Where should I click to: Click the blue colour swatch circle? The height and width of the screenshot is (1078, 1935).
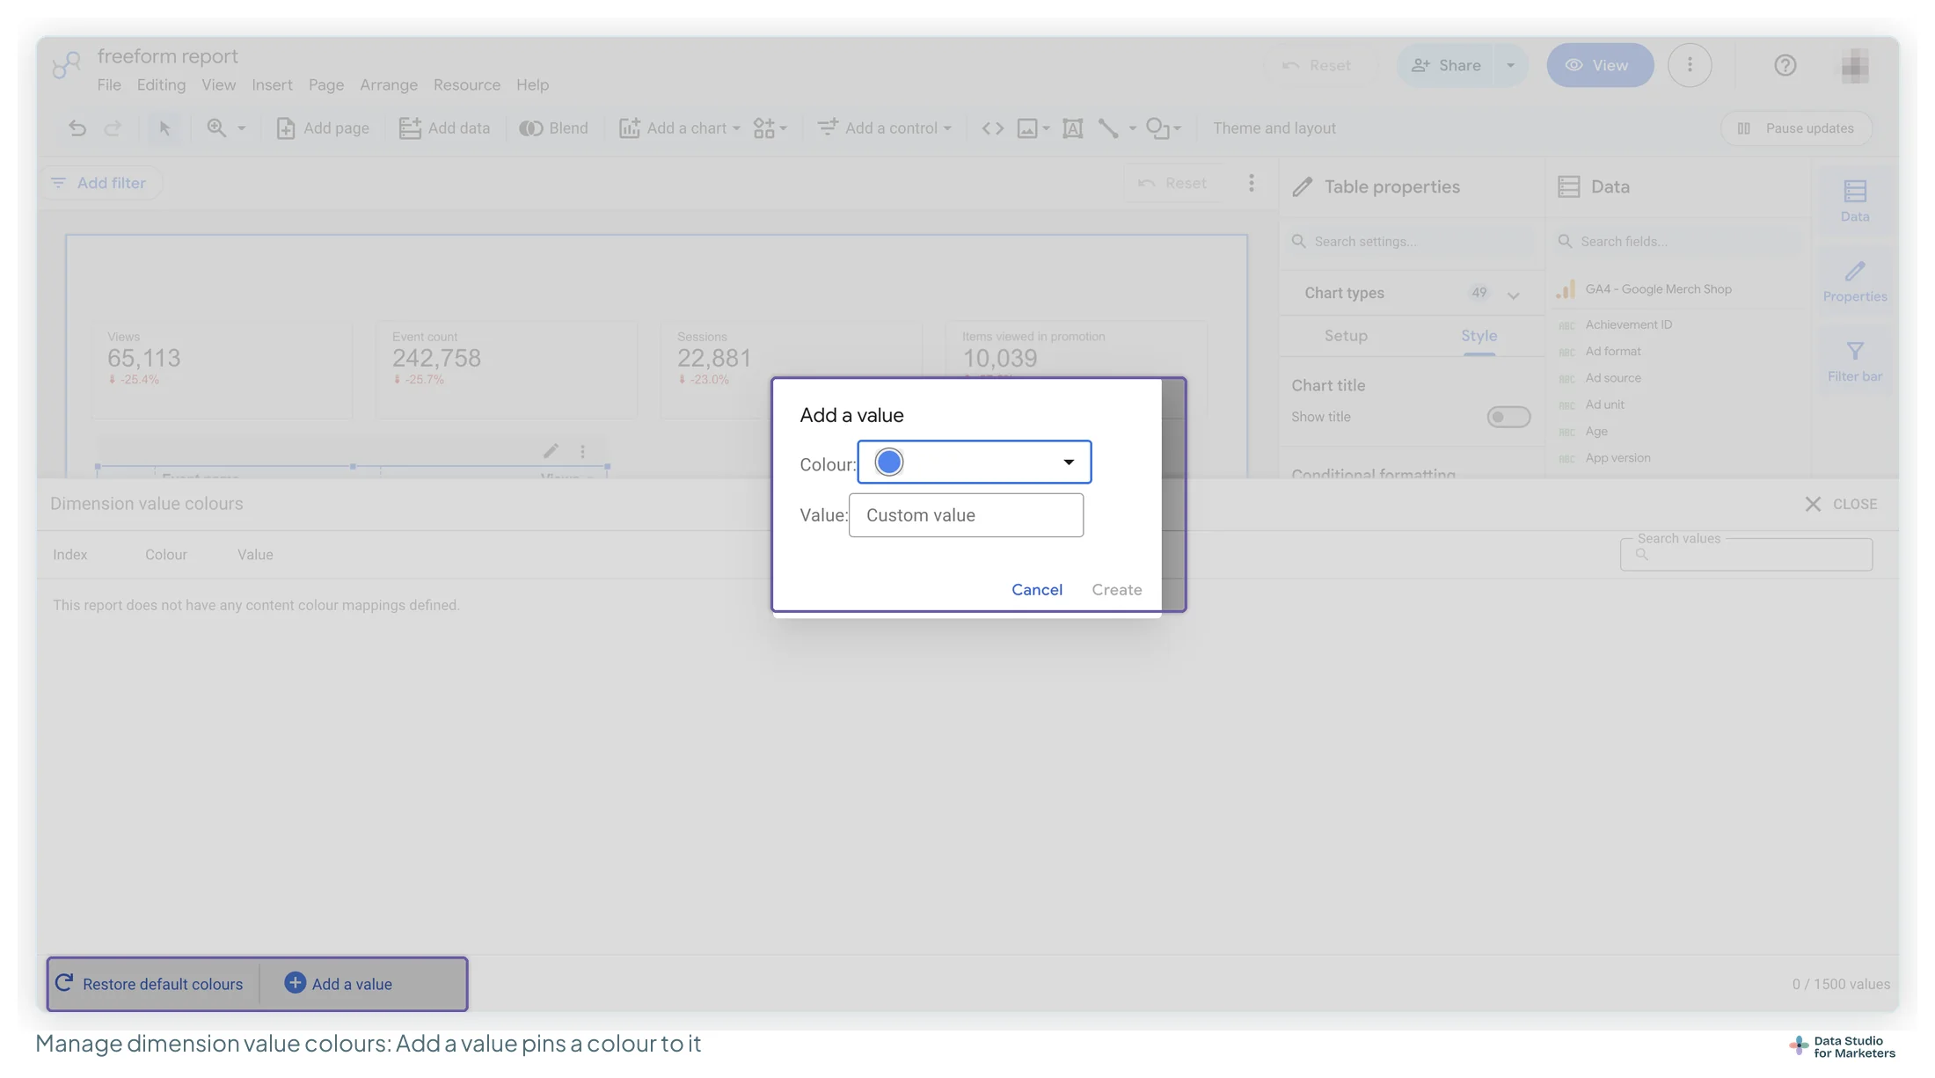coord(888,462)
